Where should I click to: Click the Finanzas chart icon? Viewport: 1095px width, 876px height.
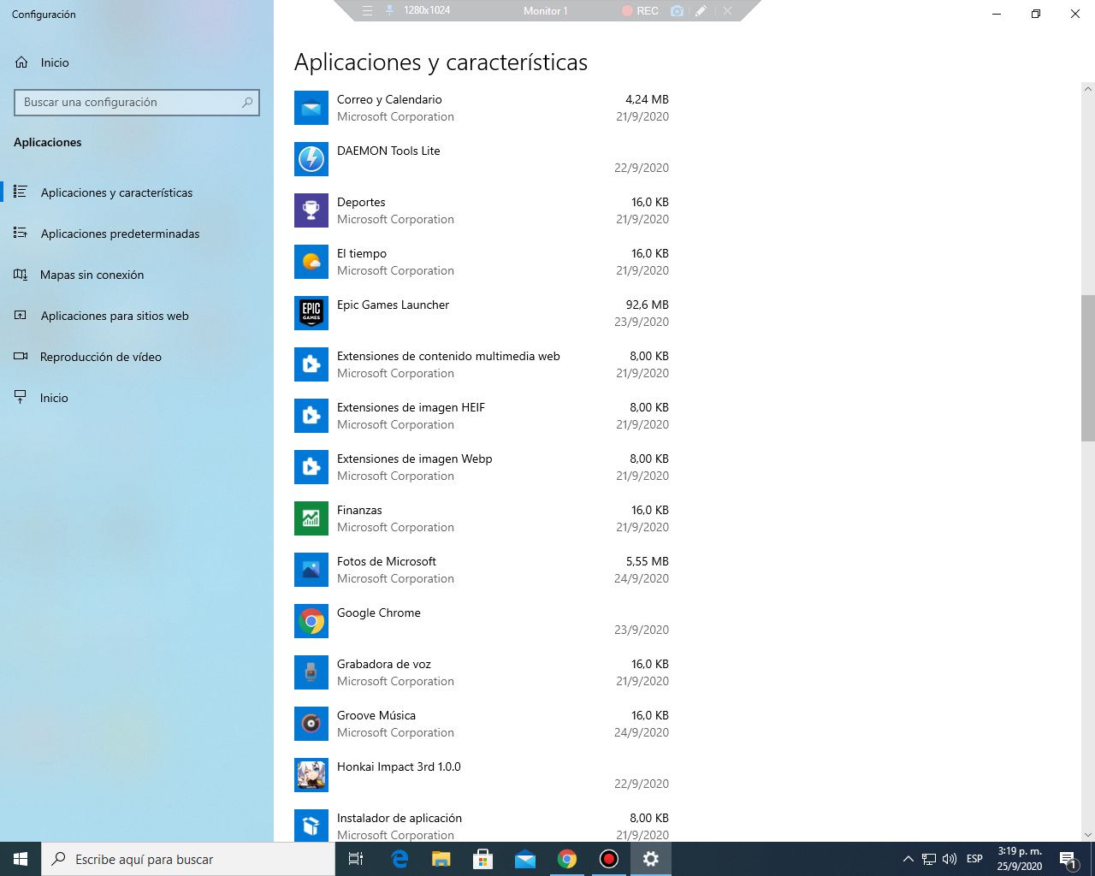pyautogui.click(x=311, y=518)
